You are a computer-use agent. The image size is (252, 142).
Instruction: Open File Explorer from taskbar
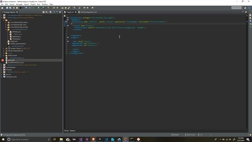[61, 139]
